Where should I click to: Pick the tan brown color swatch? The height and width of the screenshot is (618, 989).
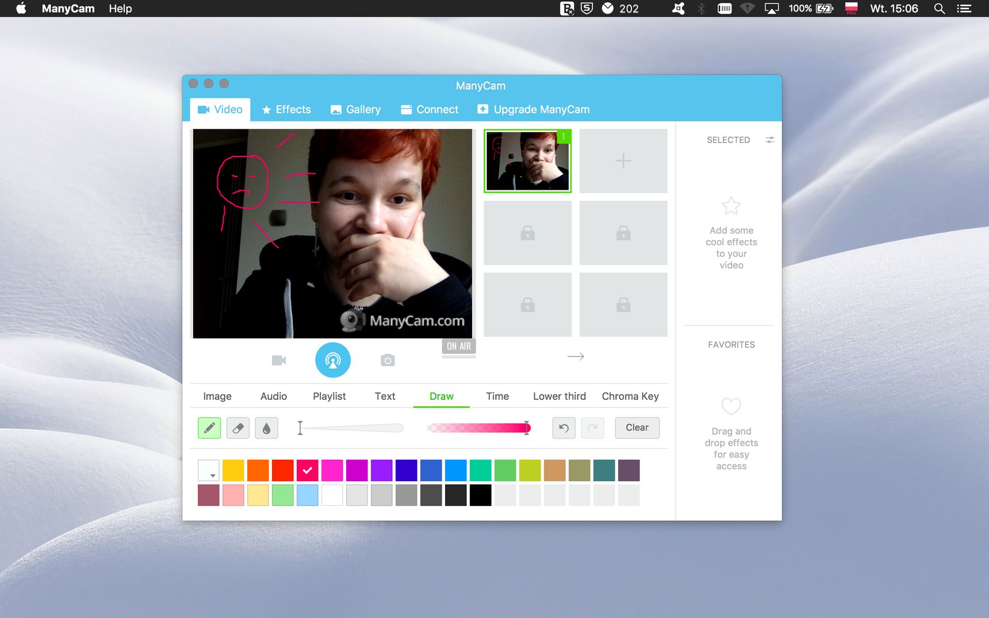[x=555, y=470]
